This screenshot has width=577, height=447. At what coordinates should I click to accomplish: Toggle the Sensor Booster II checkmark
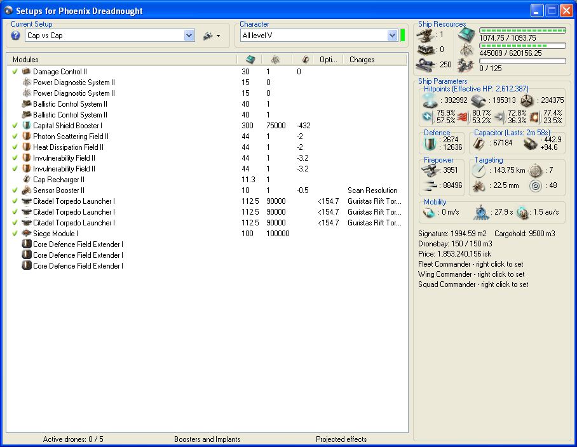[15, 190]
